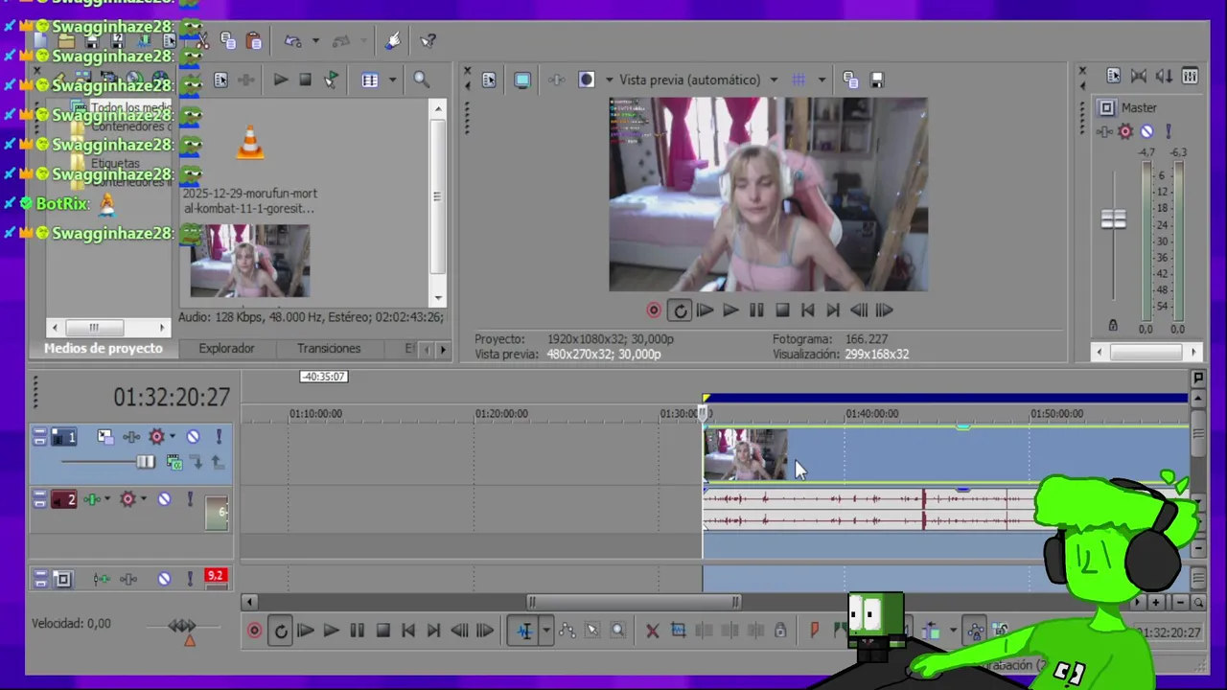Click the Master volume fader handle
The width and height of the screenshot is (1227, 690).
1113,219
